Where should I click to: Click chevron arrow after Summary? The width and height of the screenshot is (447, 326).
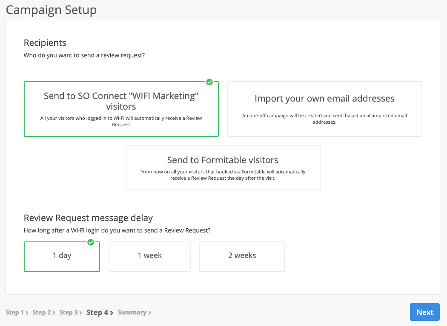[149, 313]
